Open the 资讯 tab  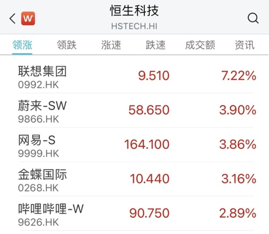(245, 45)
